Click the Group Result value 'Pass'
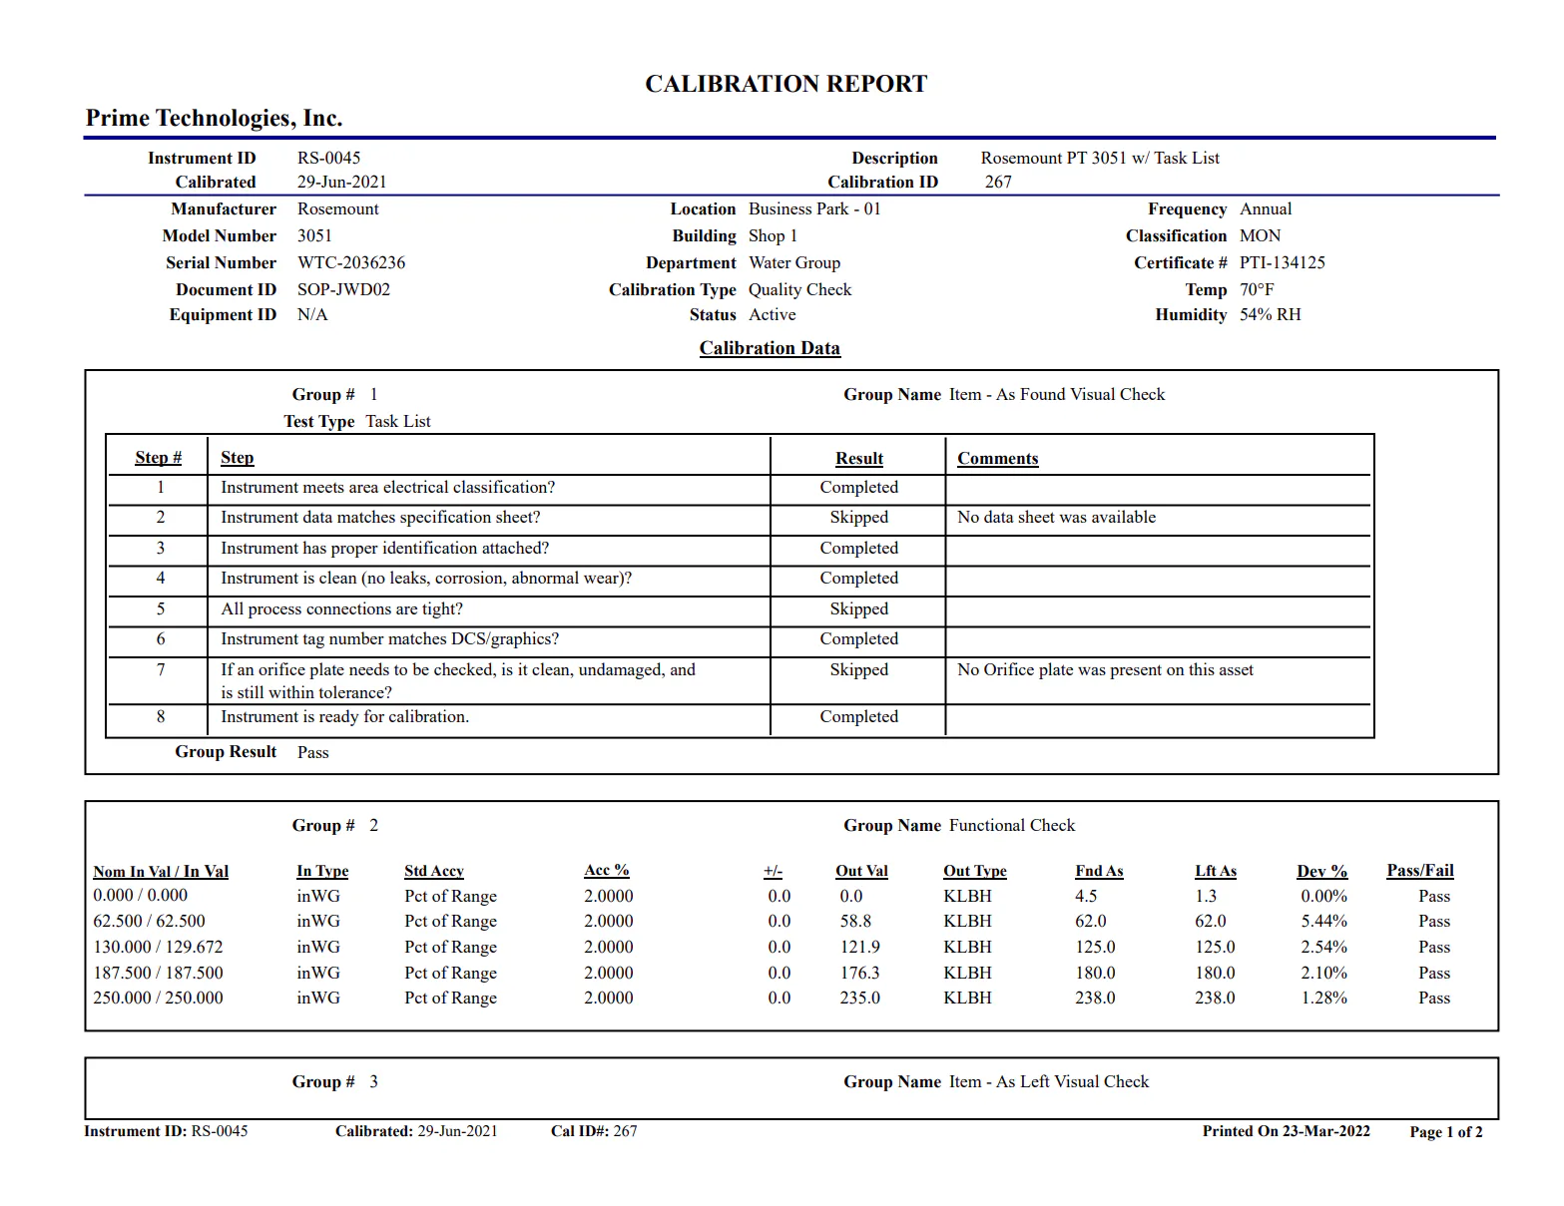The width and height of the screenshot is (1564, 1206). point(312,752)
